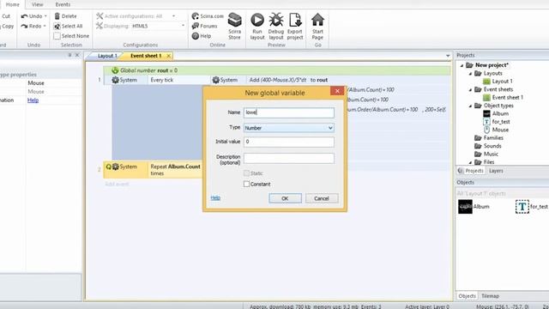Viewport: 549px width, 309px height.
Task: Click the System gear icon of the Add action
Action: (x=215, y=80)
